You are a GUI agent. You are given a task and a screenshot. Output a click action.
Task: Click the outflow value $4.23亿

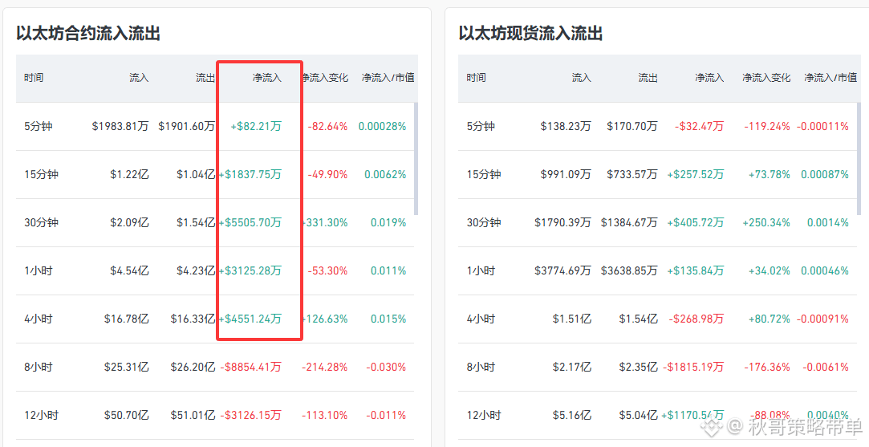tap(197, 271)
